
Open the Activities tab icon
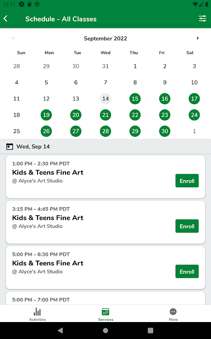click(37, 312)
